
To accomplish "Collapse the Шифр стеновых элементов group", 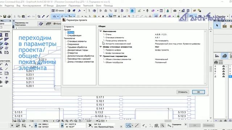I will (101, 47).
